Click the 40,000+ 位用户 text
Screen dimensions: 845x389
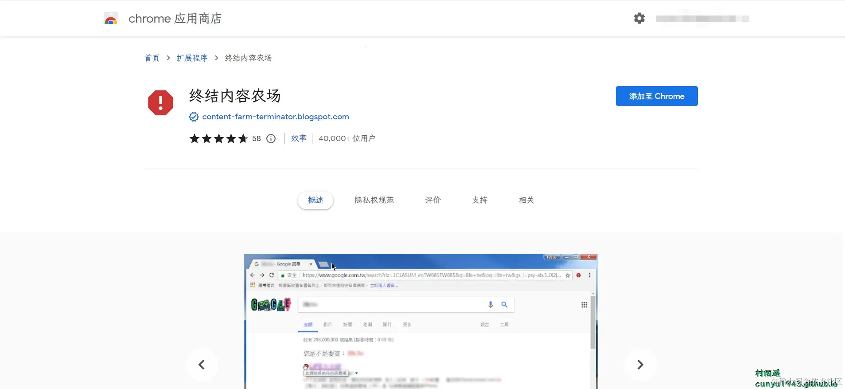347,138
